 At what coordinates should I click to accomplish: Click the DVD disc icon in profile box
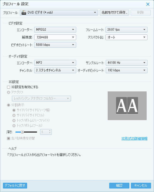[x=24, y=12]
